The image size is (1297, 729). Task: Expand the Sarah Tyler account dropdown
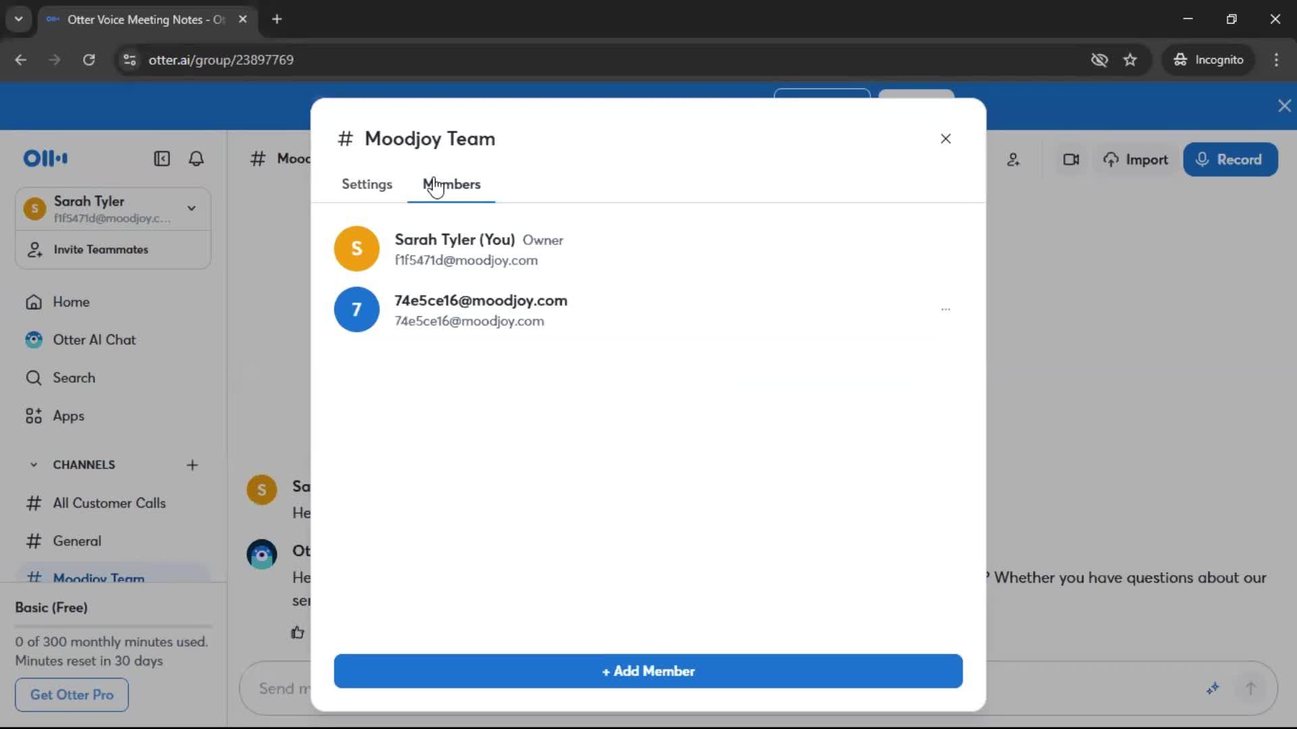coord(192,209)
